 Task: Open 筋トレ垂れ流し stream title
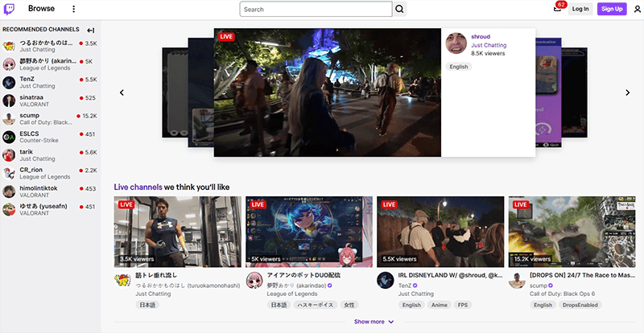pyautogui.click(x=156, y=275)
